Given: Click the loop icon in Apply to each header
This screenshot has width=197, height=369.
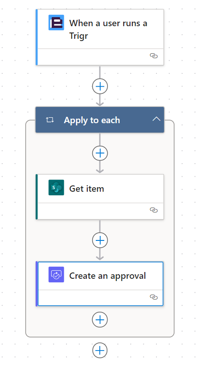Looking at the screenshot, I should click(x=50, y=120).
